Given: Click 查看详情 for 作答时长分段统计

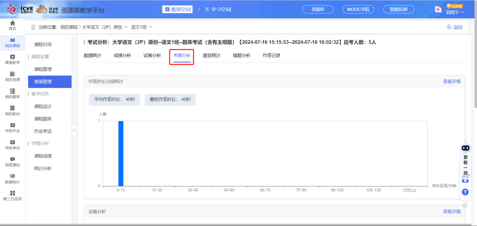Looking at the screenshot, I should [x=451, y=81].
